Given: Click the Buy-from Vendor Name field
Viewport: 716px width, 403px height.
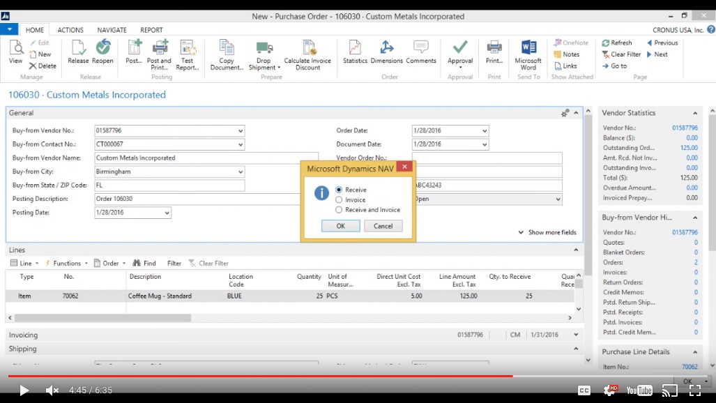Looking at the screenshot, I should pos(206,158).
